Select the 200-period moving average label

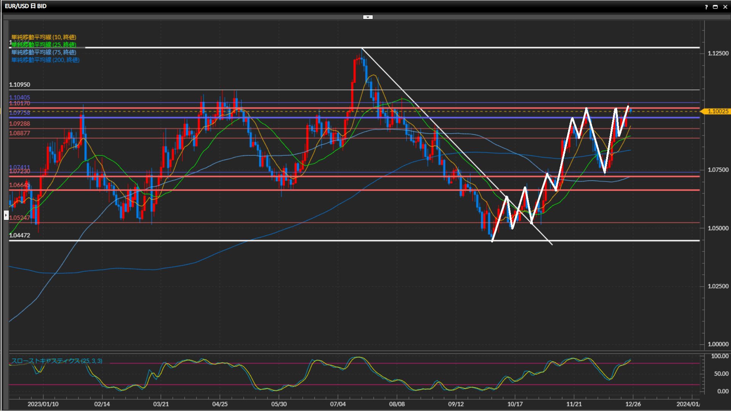45,60
